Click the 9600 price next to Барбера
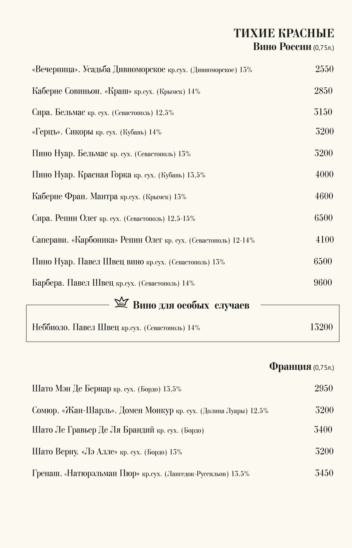Viewport: 352px width, 548px height. (323, 282)
